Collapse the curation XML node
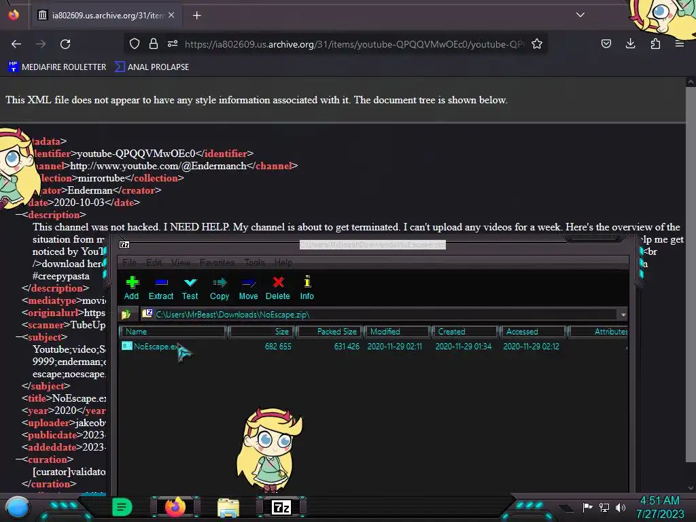 19,460
